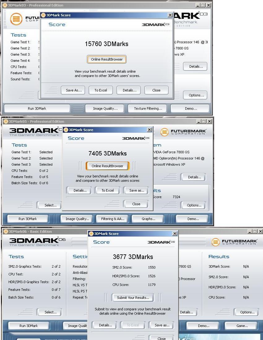Click Futuremark logo icon in 3DMark03 window
This screenshot has width=263, height=340.
tap(16, 19)
